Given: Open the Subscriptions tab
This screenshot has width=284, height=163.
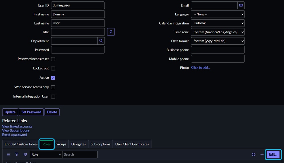Looking at the screenshot, I should [100, 144].
